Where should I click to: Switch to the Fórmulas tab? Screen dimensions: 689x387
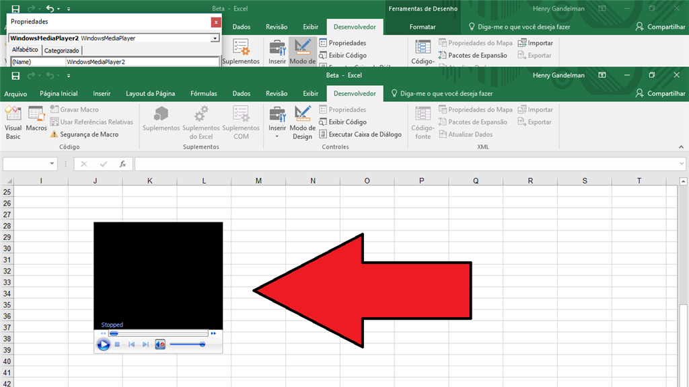pyautogui.click(x=203, y=93)
